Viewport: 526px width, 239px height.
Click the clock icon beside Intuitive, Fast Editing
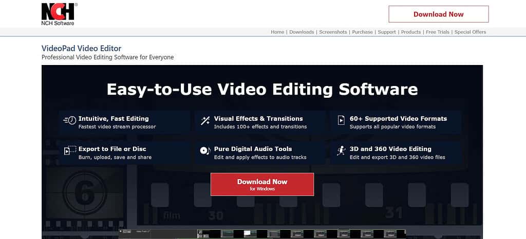click(x=70, y=121)
